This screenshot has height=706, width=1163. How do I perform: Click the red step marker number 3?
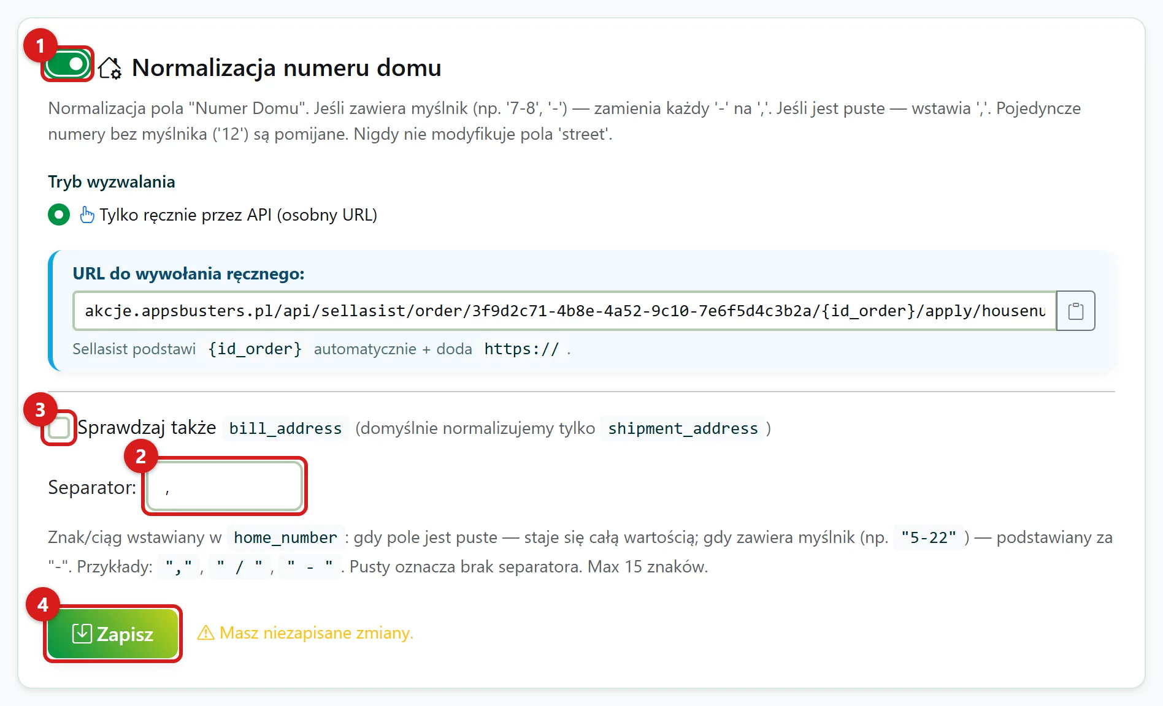(x=40, y=410)
